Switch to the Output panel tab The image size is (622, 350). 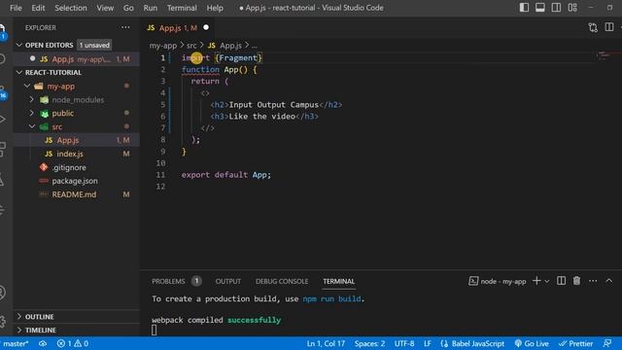228,281
